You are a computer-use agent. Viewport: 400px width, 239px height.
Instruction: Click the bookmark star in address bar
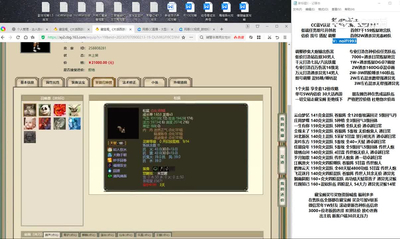183,38
